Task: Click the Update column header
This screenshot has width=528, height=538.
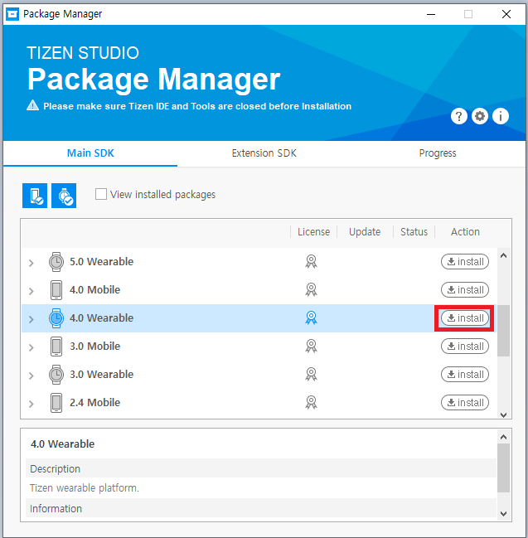Action: click(x=365, y=232)
